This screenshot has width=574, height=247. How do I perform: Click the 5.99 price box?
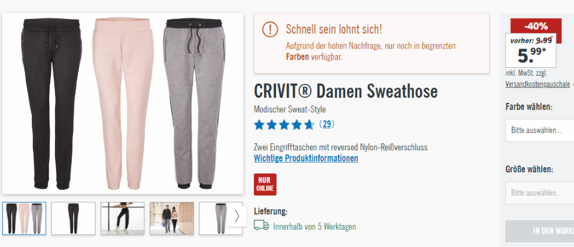pos(531,50)
